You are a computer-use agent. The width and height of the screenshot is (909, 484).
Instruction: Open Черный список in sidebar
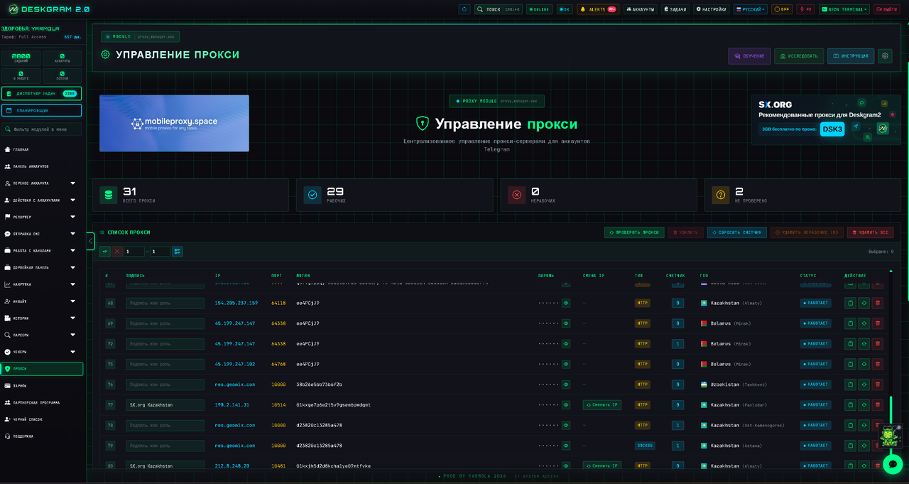pos(42,419)
